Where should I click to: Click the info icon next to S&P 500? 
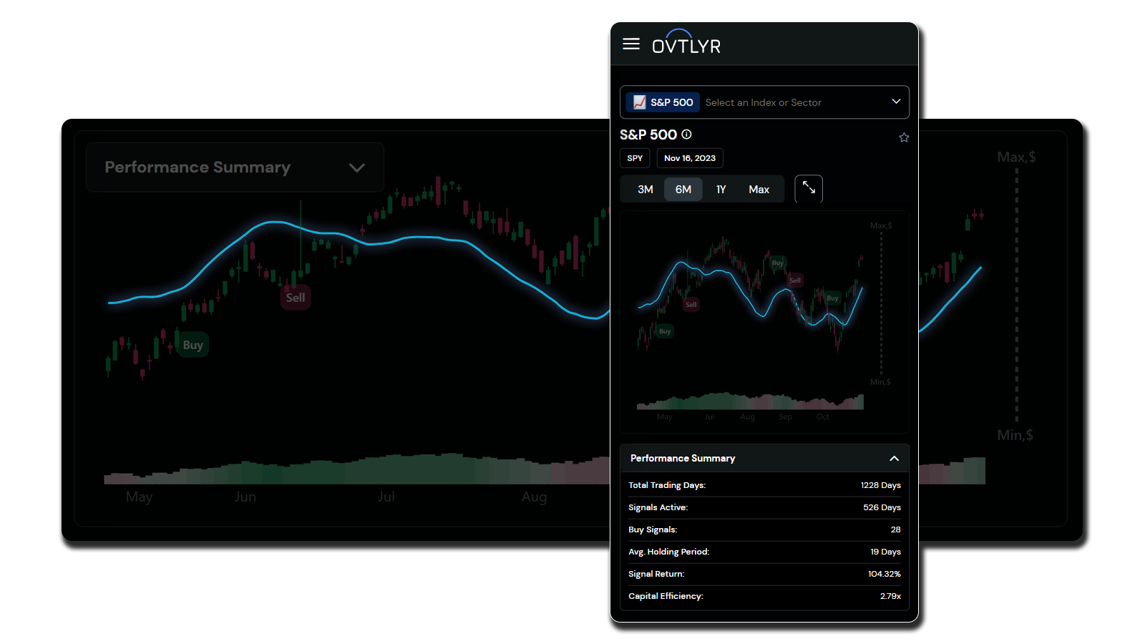point(686,135)
